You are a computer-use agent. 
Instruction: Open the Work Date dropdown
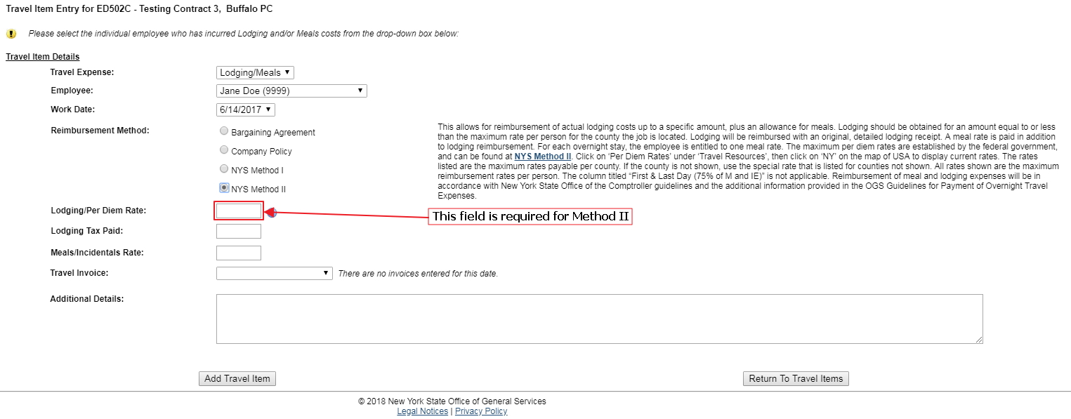(x=245, y=109)
